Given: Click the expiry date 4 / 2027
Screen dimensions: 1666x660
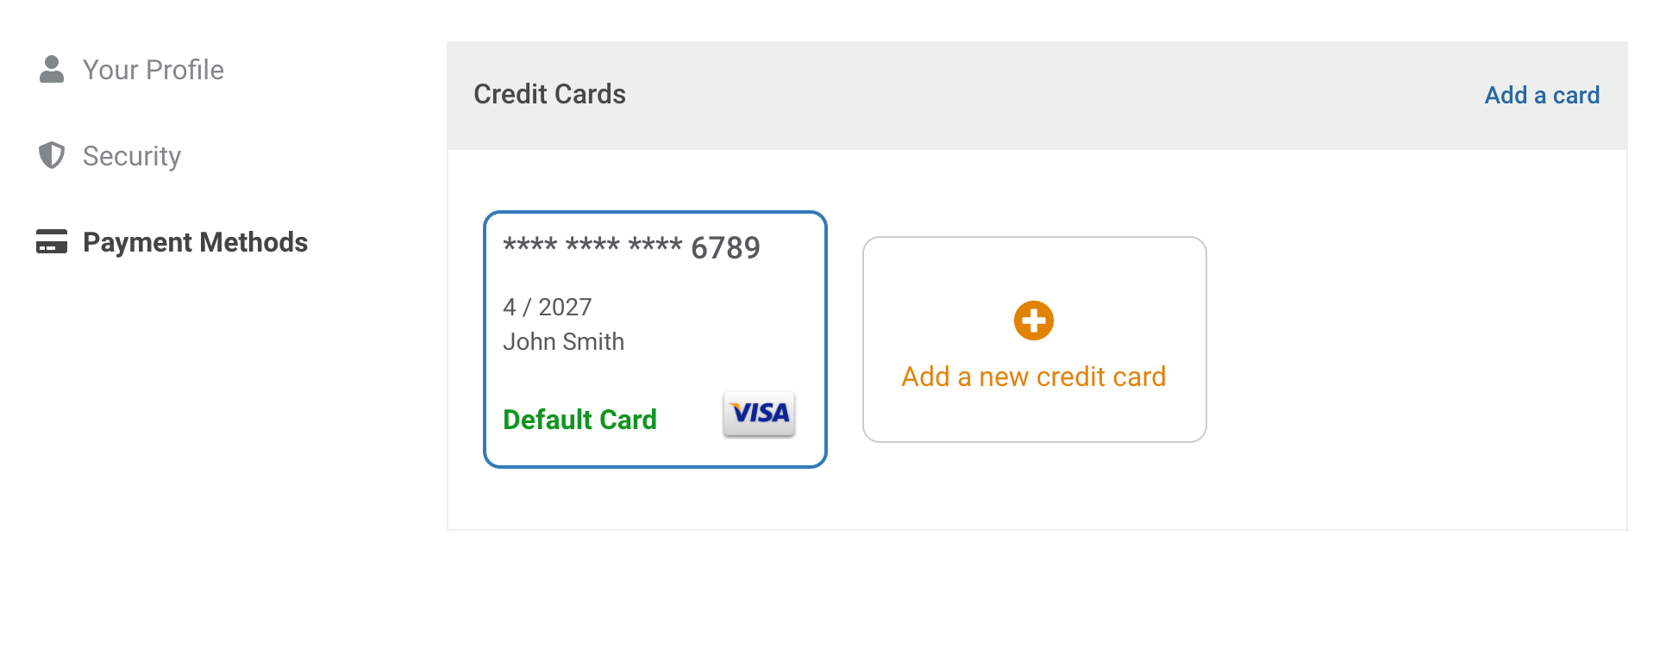Looking at the screenshot, I should 548,307.
